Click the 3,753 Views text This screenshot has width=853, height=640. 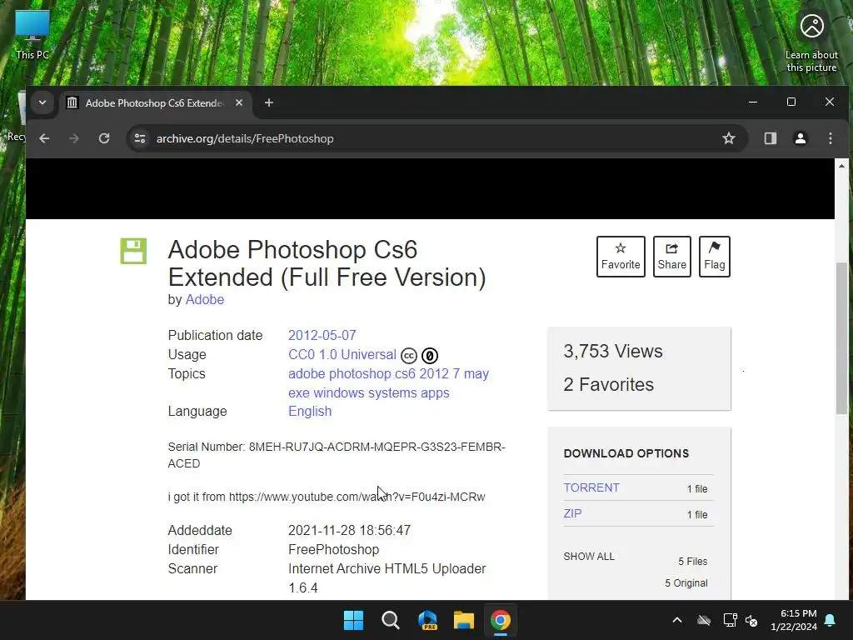(613, 352)
